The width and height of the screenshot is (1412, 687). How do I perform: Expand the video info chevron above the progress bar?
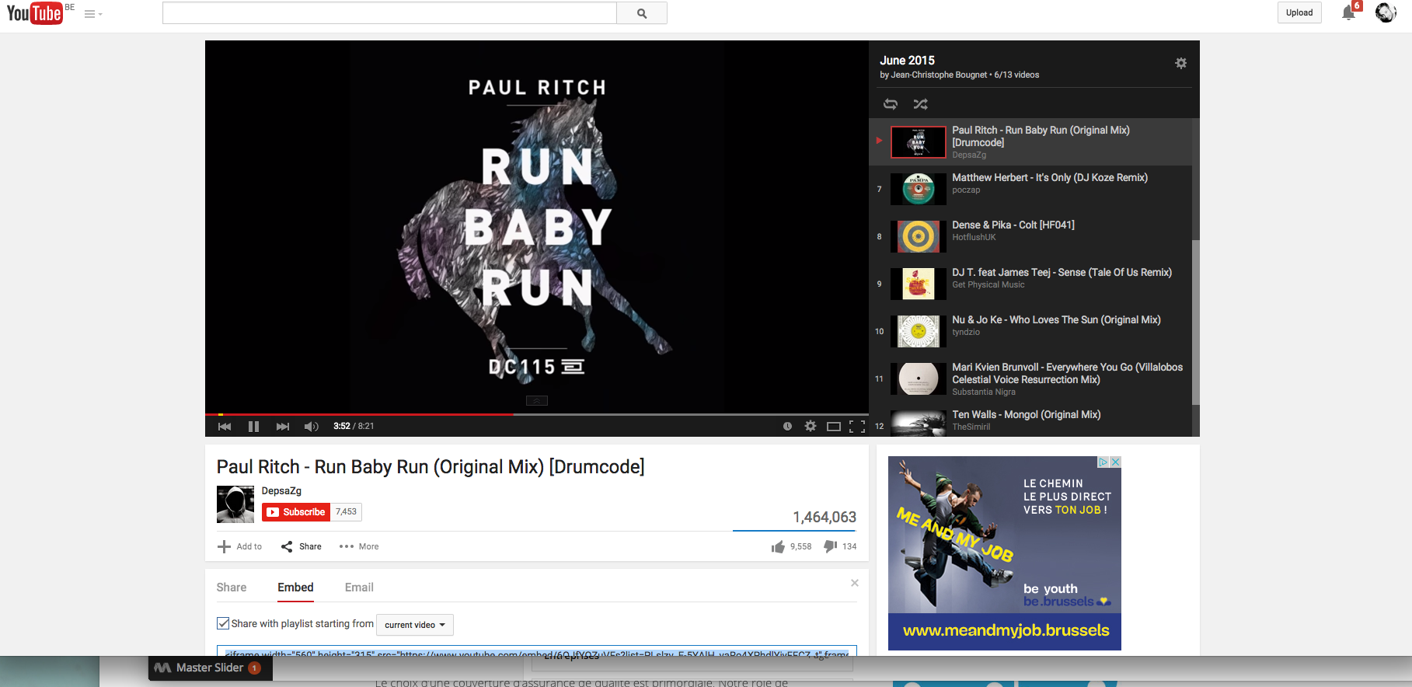pos(537,401)
